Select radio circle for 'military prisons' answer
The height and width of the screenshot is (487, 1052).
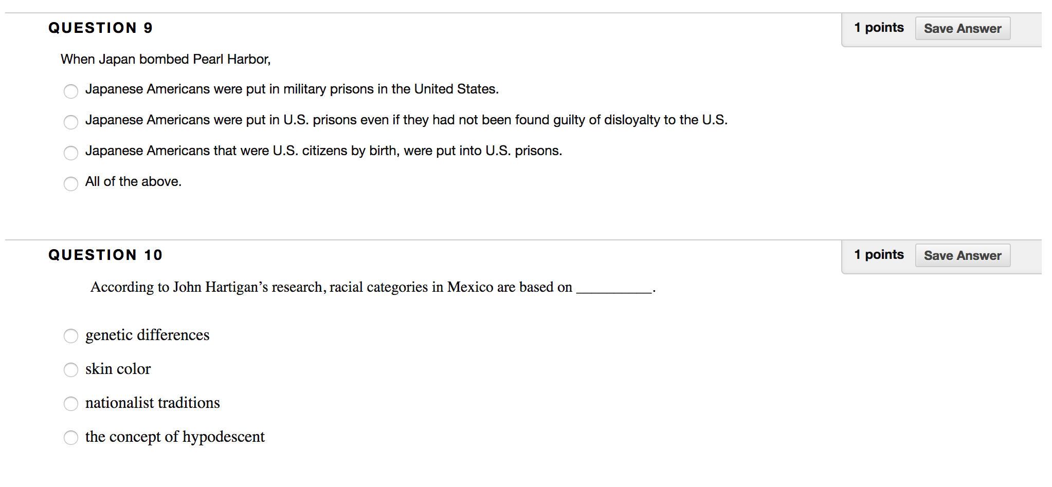(71, 91)
